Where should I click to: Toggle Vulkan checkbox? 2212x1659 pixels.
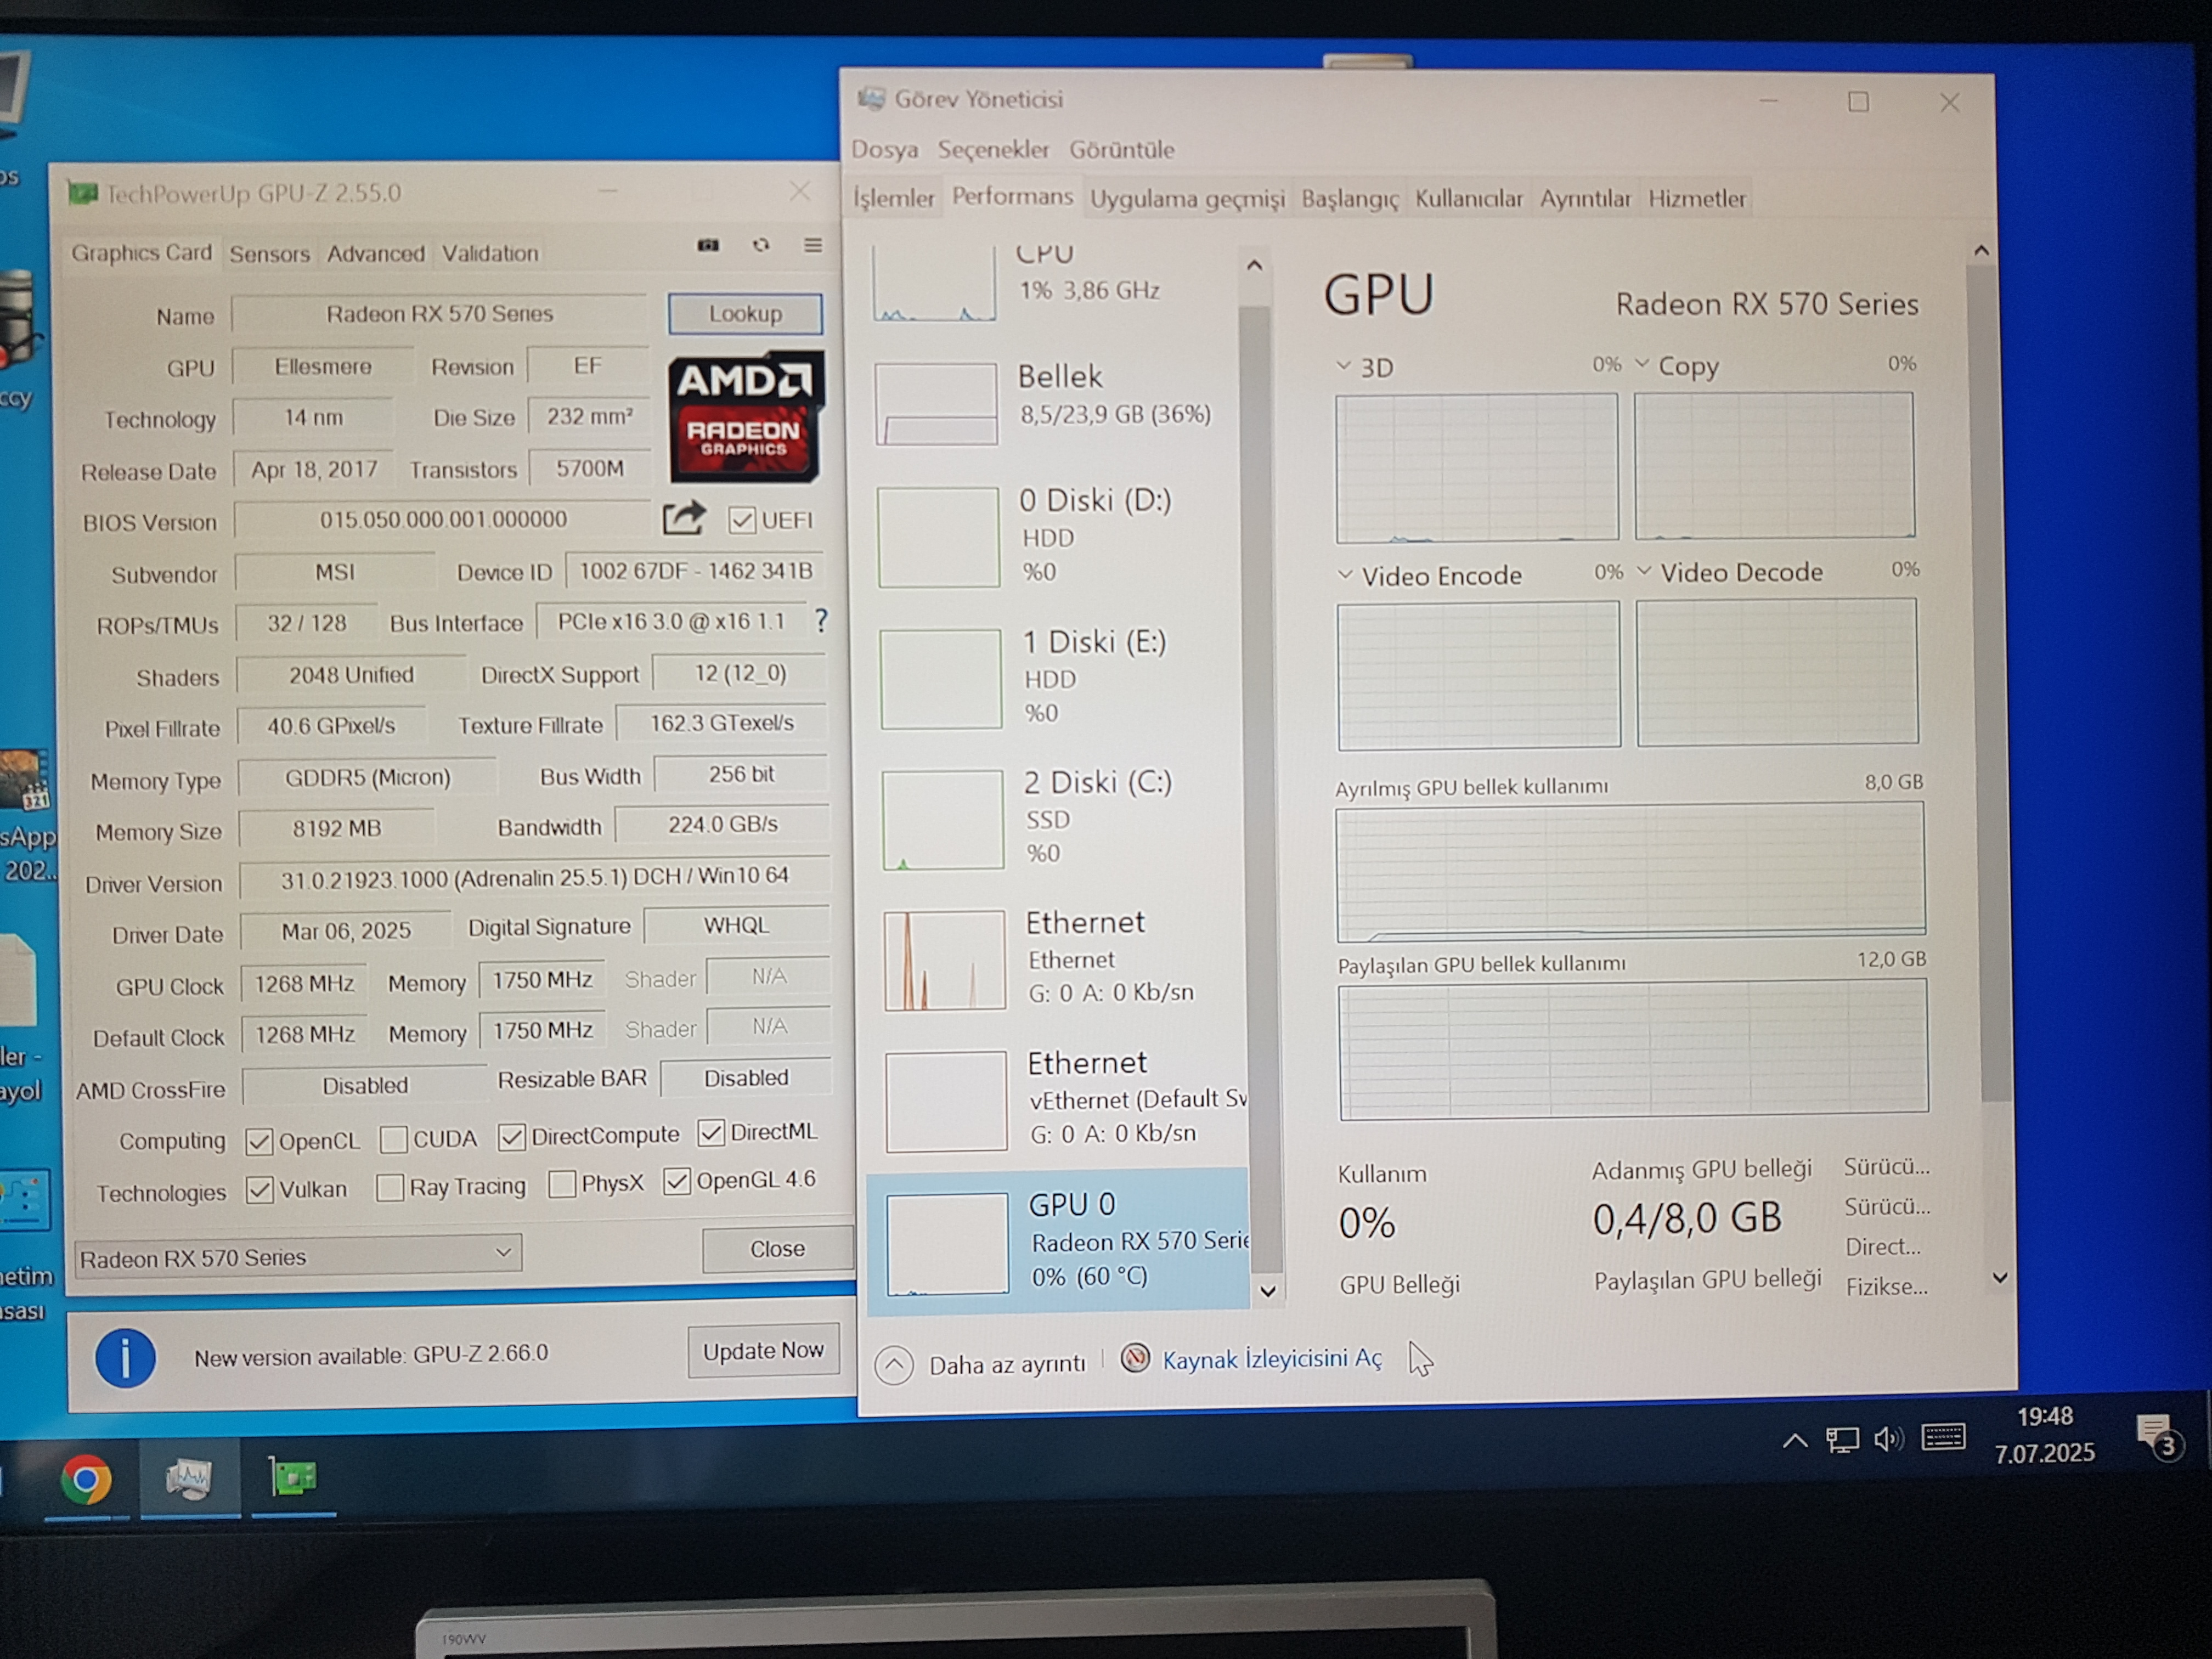(x=260, y=1190)
